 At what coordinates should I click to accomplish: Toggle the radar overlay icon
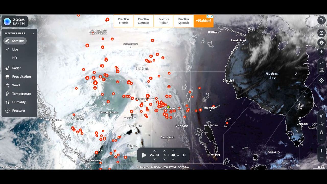click(321, 116)
